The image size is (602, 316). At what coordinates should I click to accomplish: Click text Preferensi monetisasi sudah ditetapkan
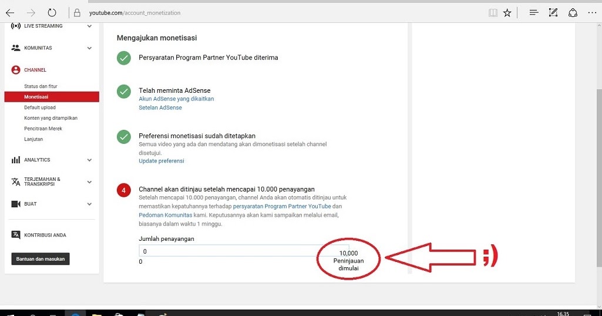click(x=197, y=136)
